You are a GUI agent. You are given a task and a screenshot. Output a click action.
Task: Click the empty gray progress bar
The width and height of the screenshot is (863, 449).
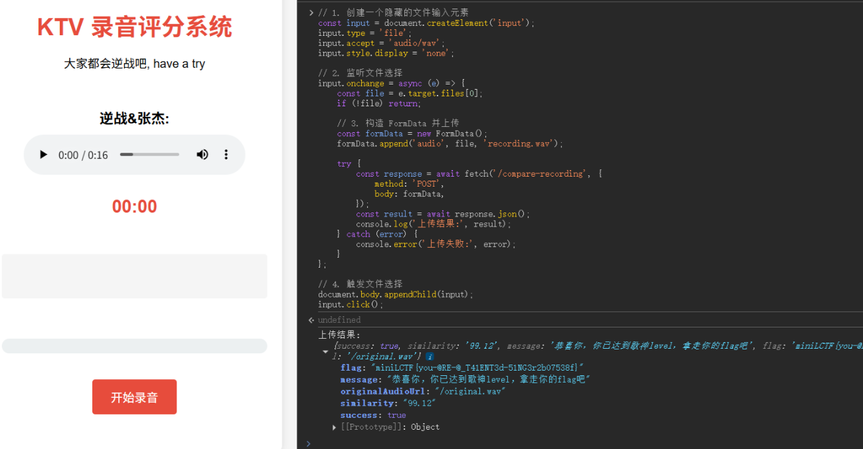tap(134, 346)
